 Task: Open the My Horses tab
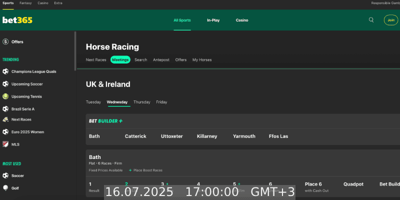tap(202, 59)
